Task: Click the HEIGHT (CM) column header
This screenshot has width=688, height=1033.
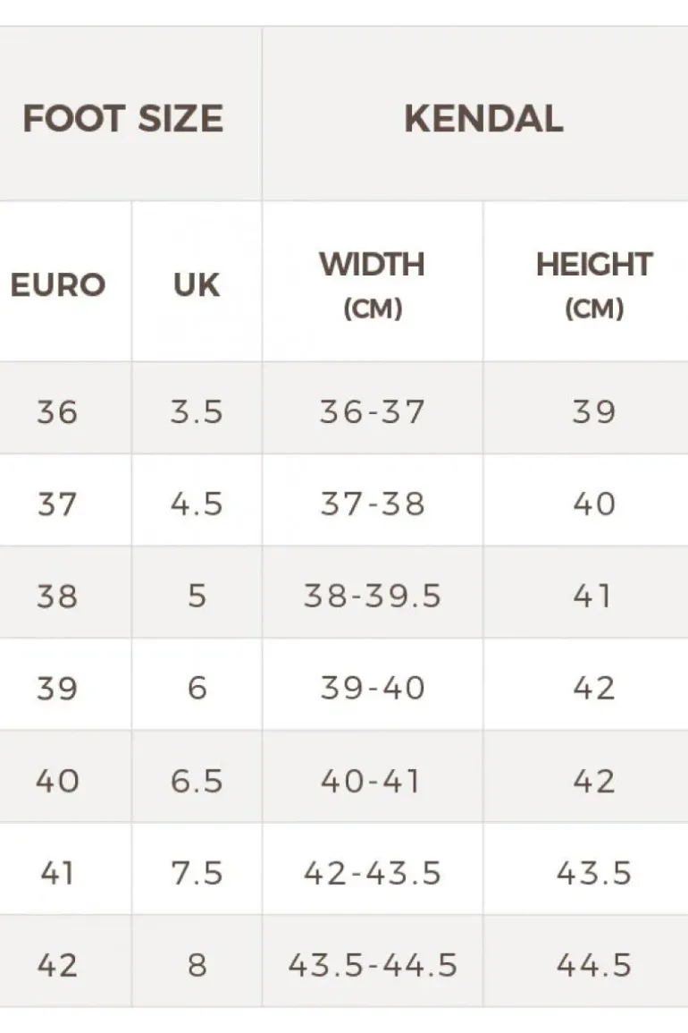Action: coord(593,284)
